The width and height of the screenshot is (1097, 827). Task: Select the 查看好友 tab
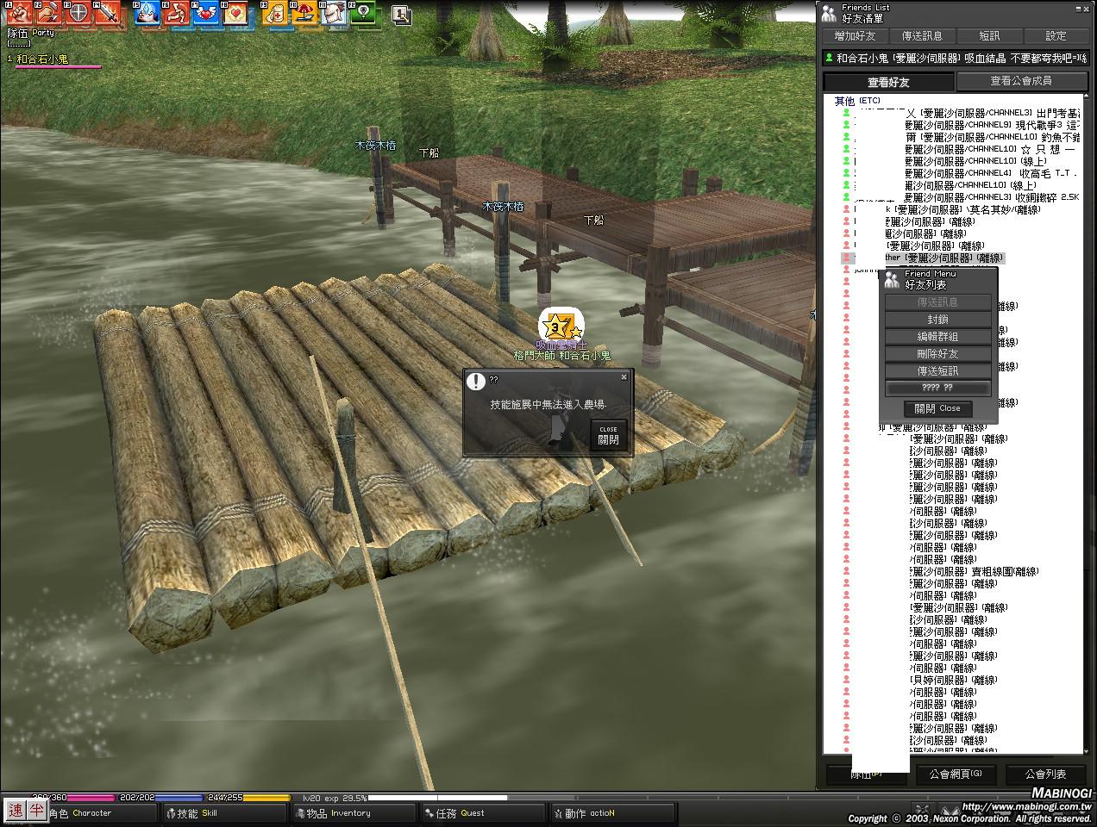click(x=888, y=82)
